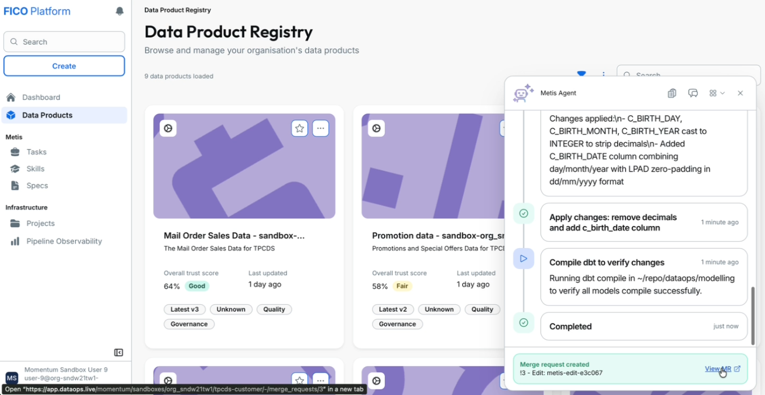Collapse the sidebar panel icon
Image resolution: width=765 pixels, height=395 pixels.
[118, 352]
